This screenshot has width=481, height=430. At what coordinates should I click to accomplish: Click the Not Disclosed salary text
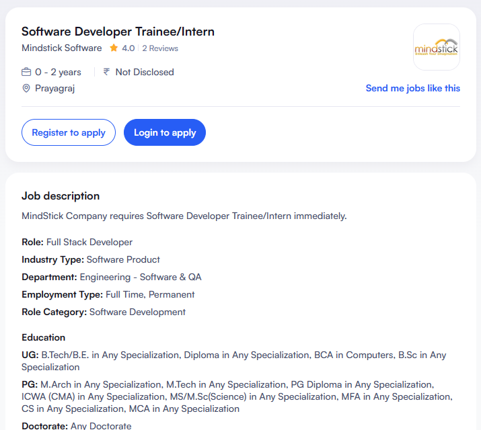click(x=145, y=73)
